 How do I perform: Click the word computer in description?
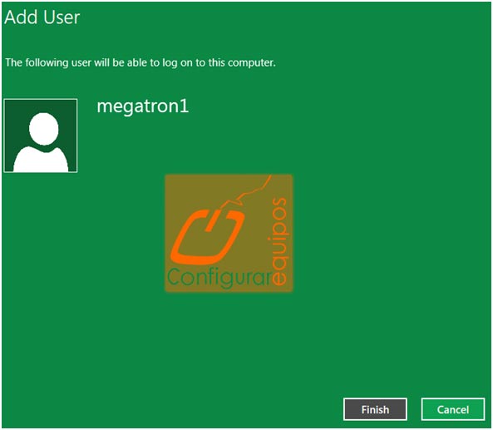point(252,62)
